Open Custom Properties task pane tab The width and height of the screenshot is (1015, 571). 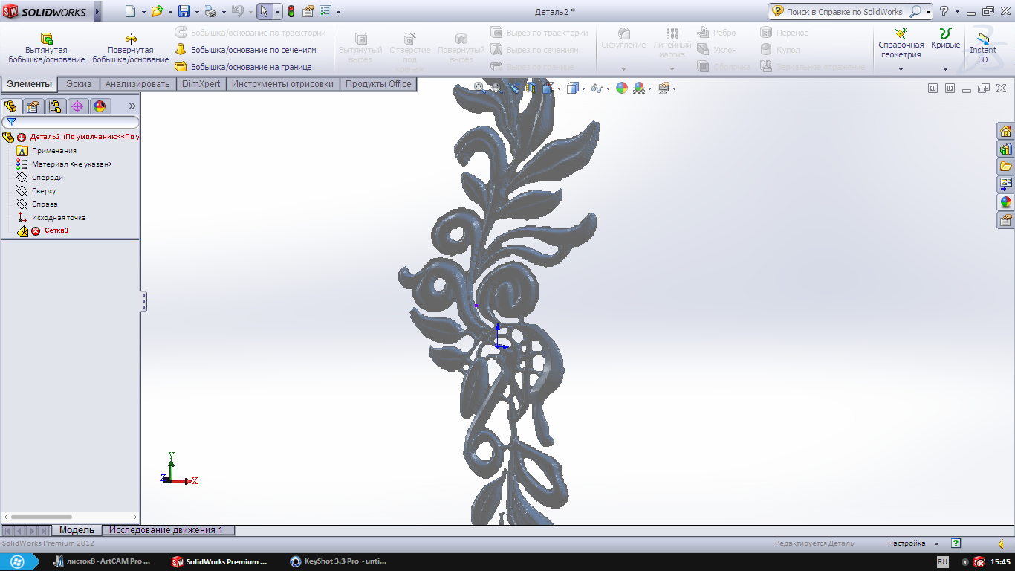click(x=1006, y=220)
